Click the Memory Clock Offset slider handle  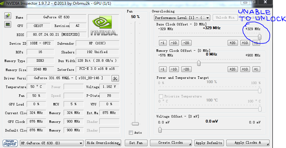click(199, 63)
